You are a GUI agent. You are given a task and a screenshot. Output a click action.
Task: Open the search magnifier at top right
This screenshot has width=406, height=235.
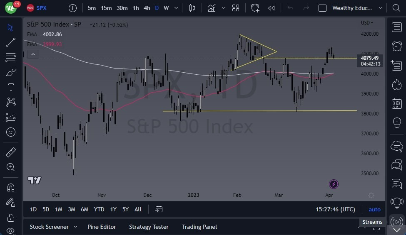pyautogui.click(x=396, y=8)
